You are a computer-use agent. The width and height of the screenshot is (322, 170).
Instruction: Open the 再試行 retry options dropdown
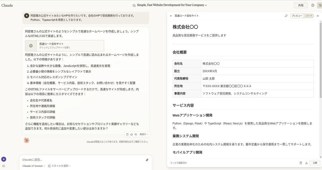click(144, 134)
